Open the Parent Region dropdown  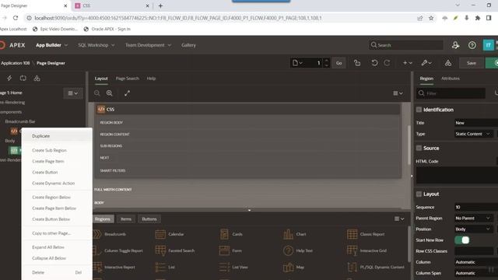click(x=474, y=218)
